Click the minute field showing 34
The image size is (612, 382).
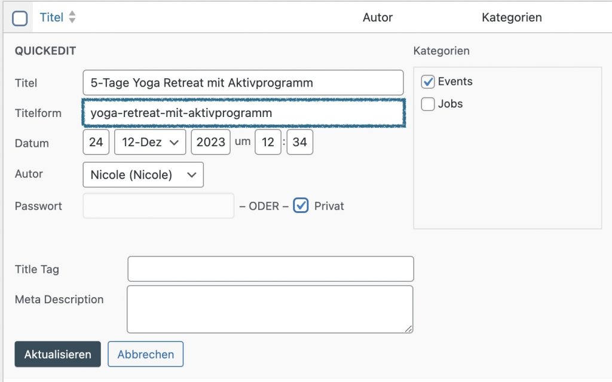299,143
